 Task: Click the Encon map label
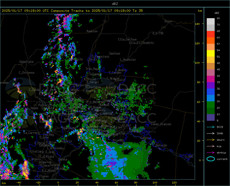[x=168, y=21]
